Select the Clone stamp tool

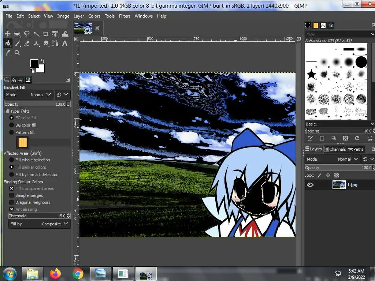tap(36, 43)
